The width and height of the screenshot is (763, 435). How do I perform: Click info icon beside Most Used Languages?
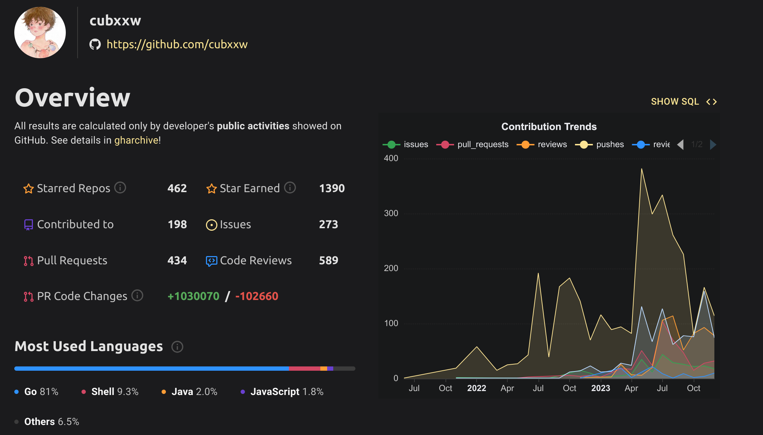[177, 347]
